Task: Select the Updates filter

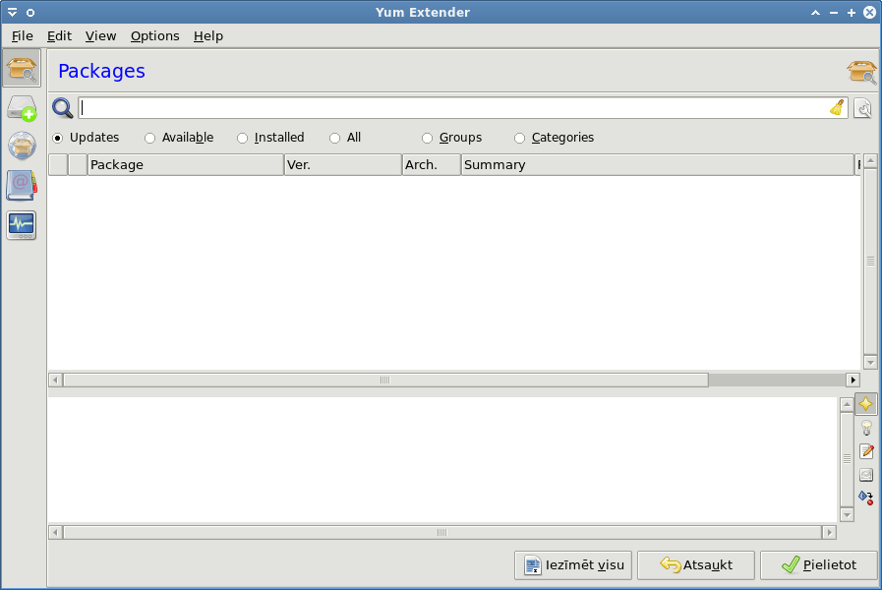Action: coord(86,138)
